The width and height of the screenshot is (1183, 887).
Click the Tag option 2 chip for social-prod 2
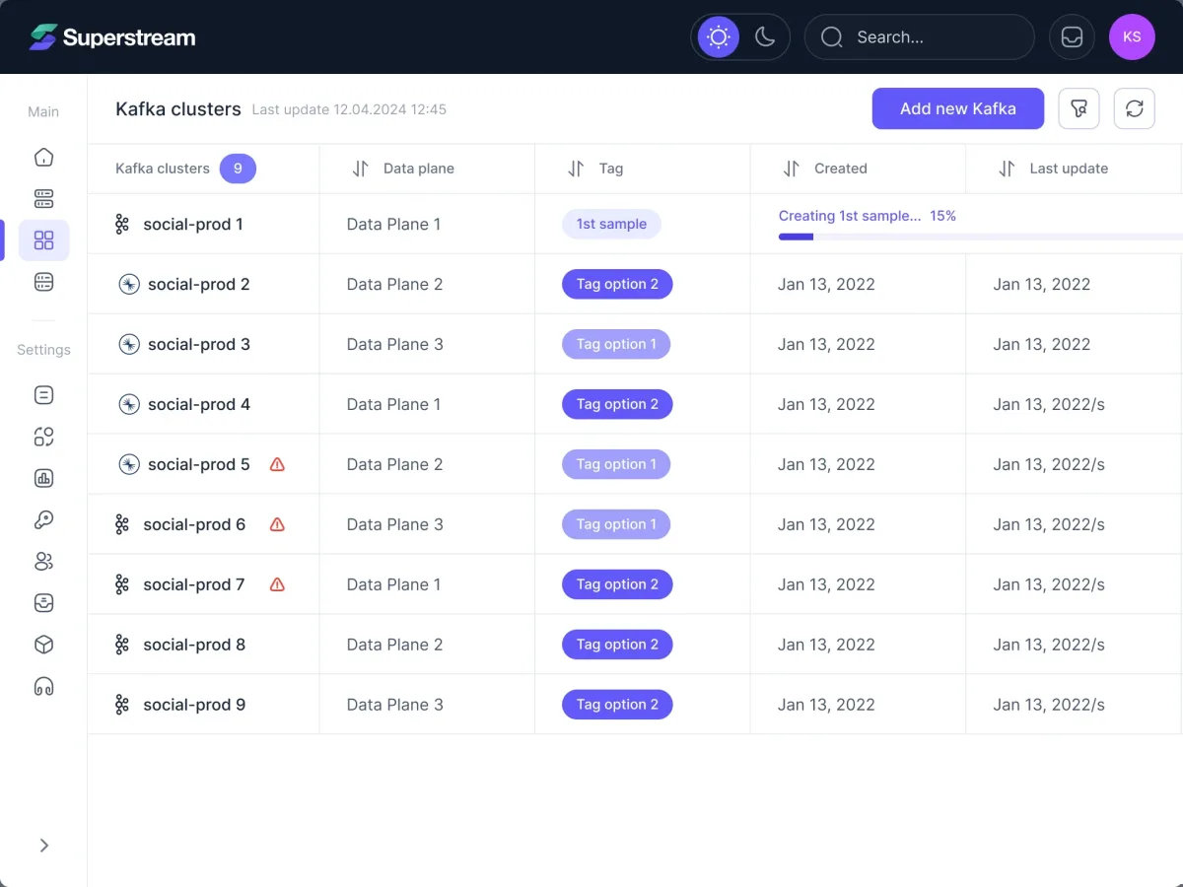(x=617, y=284)
